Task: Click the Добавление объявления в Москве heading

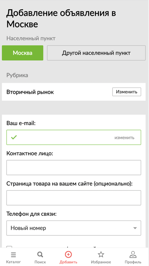Action: click(61, 19)
